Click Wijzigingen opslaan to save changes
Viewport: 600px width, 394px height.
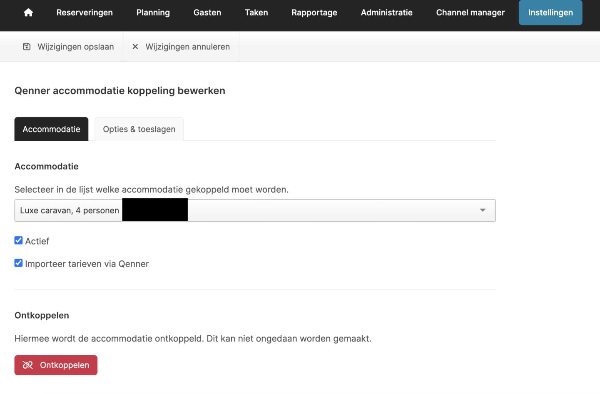tap(75, 47)
